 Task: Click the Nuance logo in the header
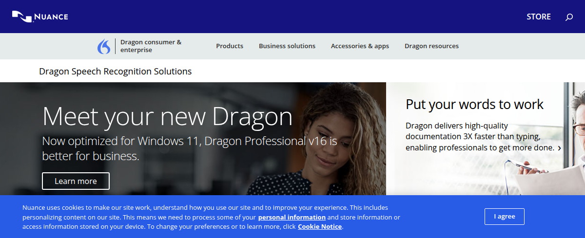tap(40, 17)
